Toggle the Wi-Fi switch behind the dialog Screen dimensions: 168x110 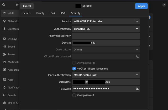tap(149, 17)
